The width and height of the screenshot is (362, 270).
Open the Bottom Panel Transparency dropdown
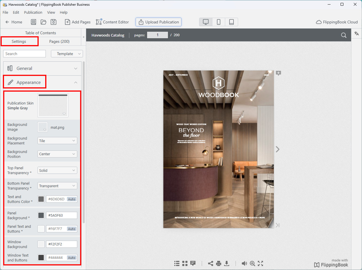[57, 186]
